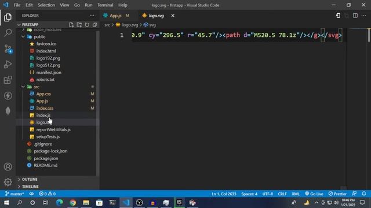
Task: Open the Search view in activity bar
Action: tap(8, 33)
